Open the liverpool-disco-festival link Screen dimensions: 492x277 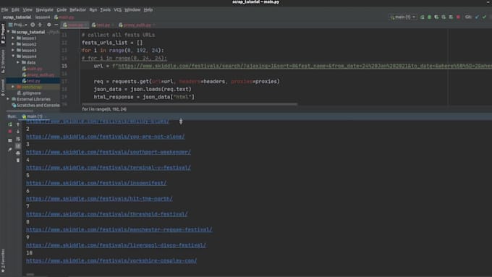(116, 245)
